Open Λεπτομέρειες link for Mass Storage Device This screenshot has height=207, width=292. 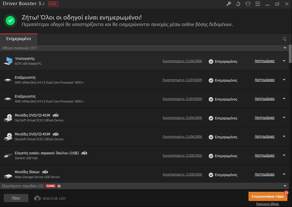coord(265,174)
